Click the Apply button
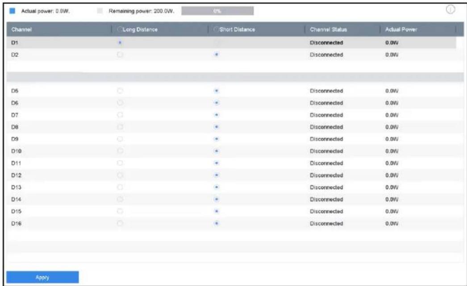The image size is (467, 286). pyautogui.click(x=42, y=277)
